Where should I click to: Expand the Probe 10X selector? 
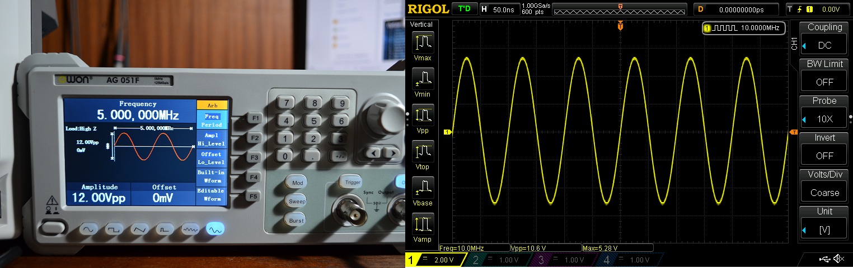point(824,118)
